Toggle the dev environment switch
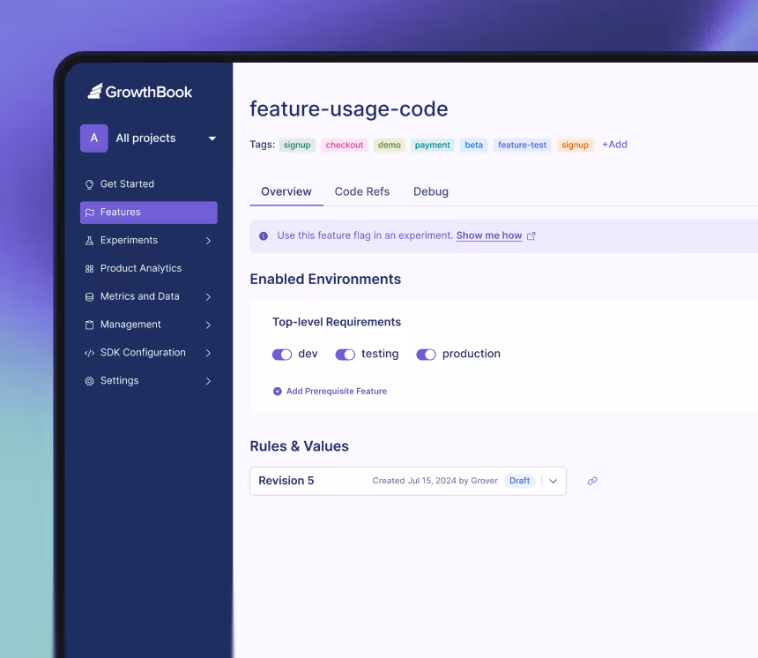Screen dimensions: 758x658 click(282, 355)
